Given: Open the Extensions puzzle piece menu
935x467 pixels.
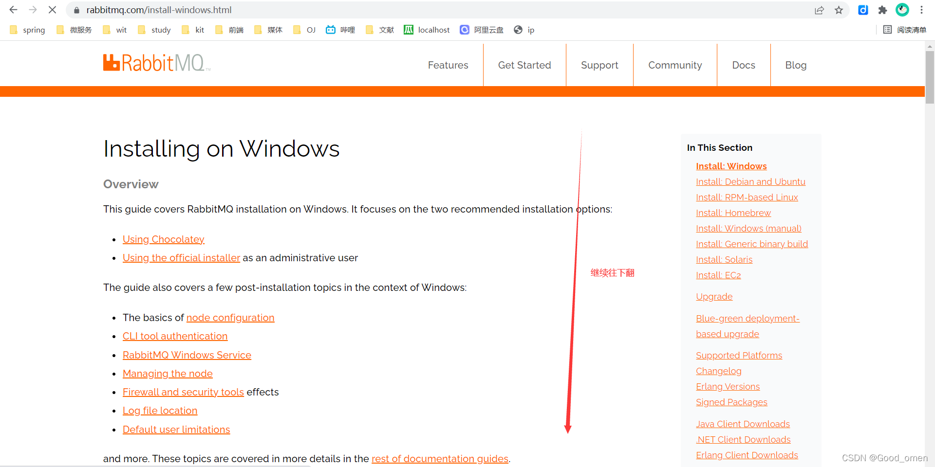Looking at the screenshot, I should [x=882, y=10].
